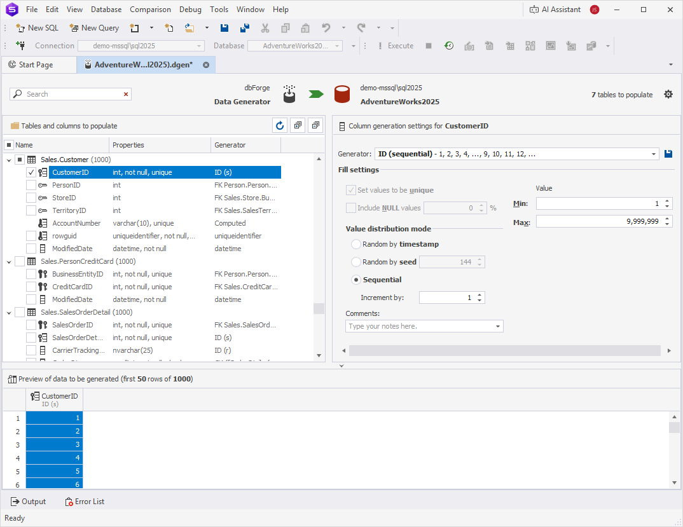The image size is (683, 527).
Task: Click the Search input field
Action: coord(71,94)
